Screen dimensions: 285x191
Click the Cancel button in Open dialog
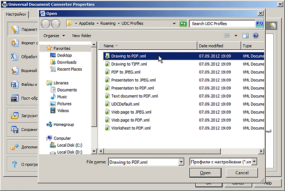tap(242, 173)
